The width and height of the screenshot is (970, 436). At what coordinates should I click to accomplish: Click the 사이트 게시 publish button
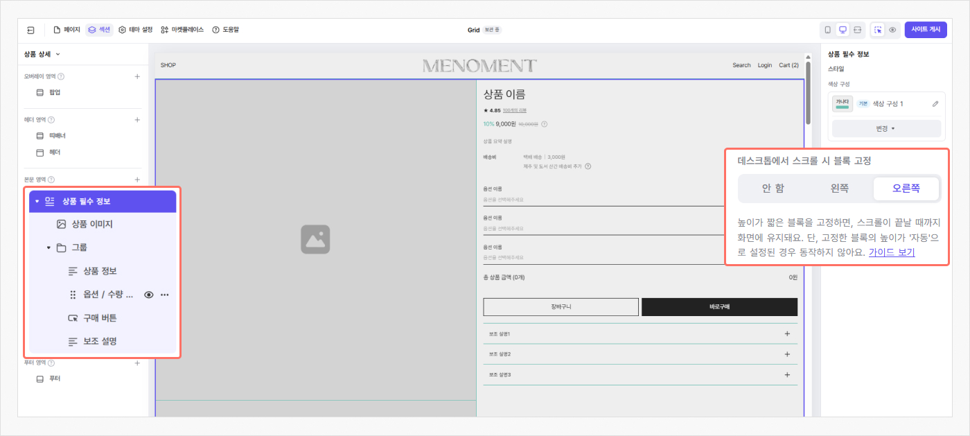(x=926, y=30)
